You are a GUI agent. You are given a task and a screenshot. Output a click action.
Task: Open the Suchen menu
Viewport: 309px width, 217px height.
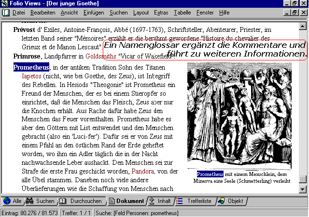tap(119, 13)
